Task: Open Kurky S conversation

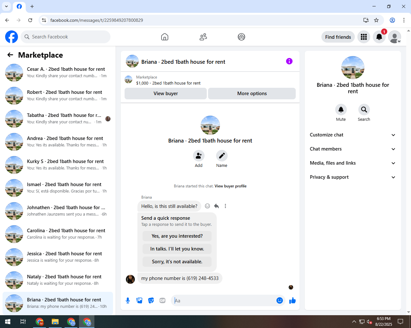Action: click(58, 165)
